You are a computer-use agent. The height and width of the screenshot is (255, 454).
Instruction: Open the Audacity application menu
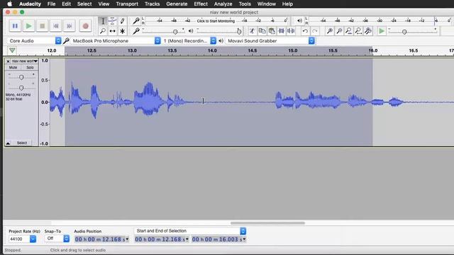30,4
